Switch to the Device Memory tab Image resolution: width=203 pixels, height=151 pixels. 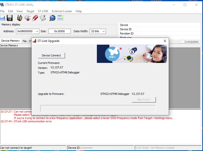pyautogui.click(x=11, y=41)
